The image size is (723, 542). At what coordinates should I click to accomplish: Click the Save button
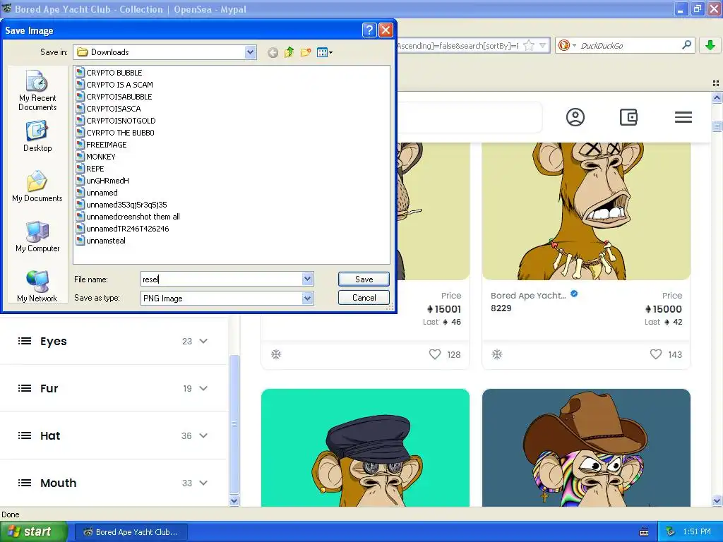[x=364, y=279]
